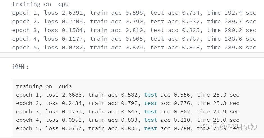
Task: Click the highlighted 'test' word in cuda epoch 5
Action: click(x=151, y=128)
